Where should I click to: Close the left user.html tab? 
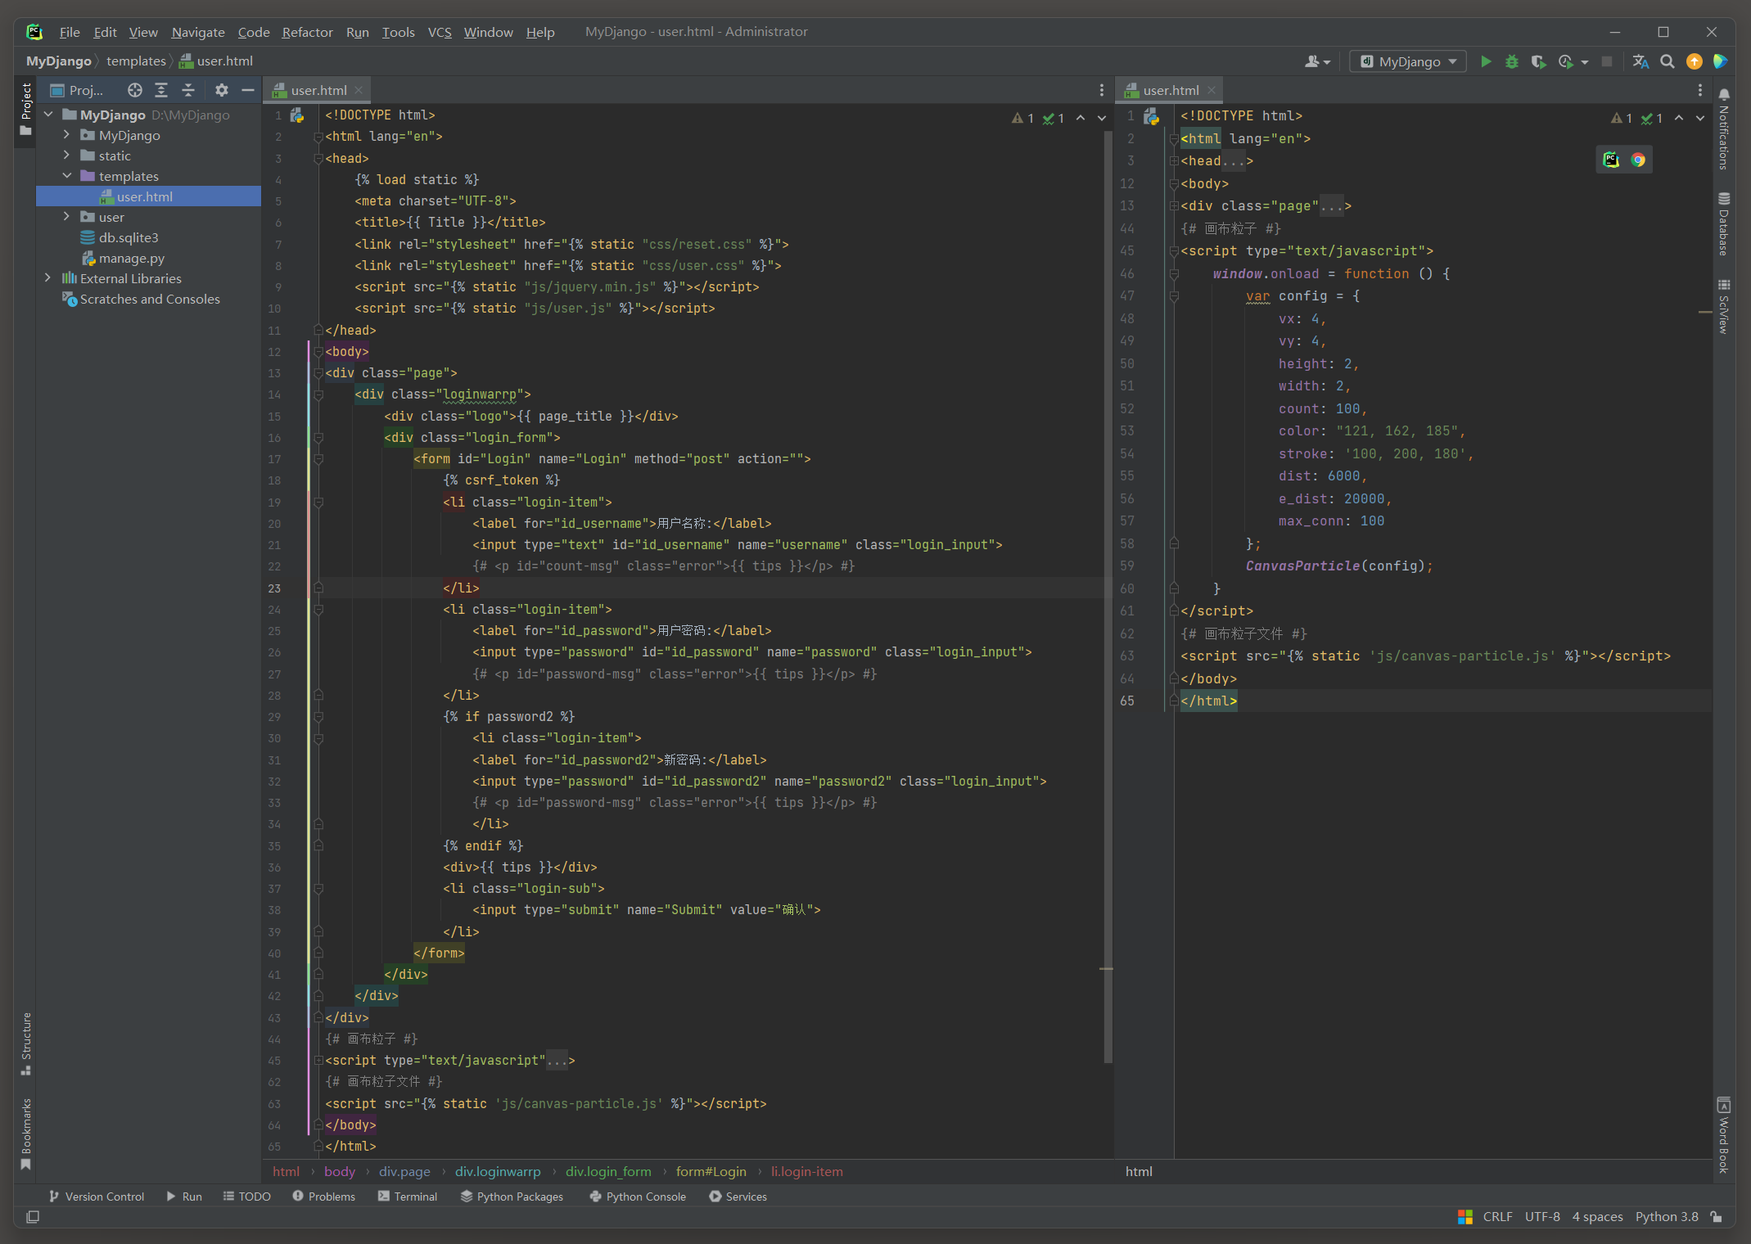359,90
